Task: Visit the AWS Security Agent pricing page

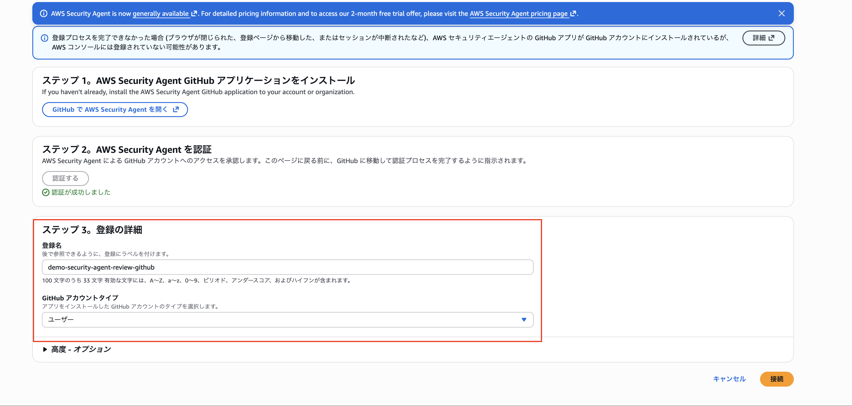Action: pyautogui.click(x=519, y=14)
